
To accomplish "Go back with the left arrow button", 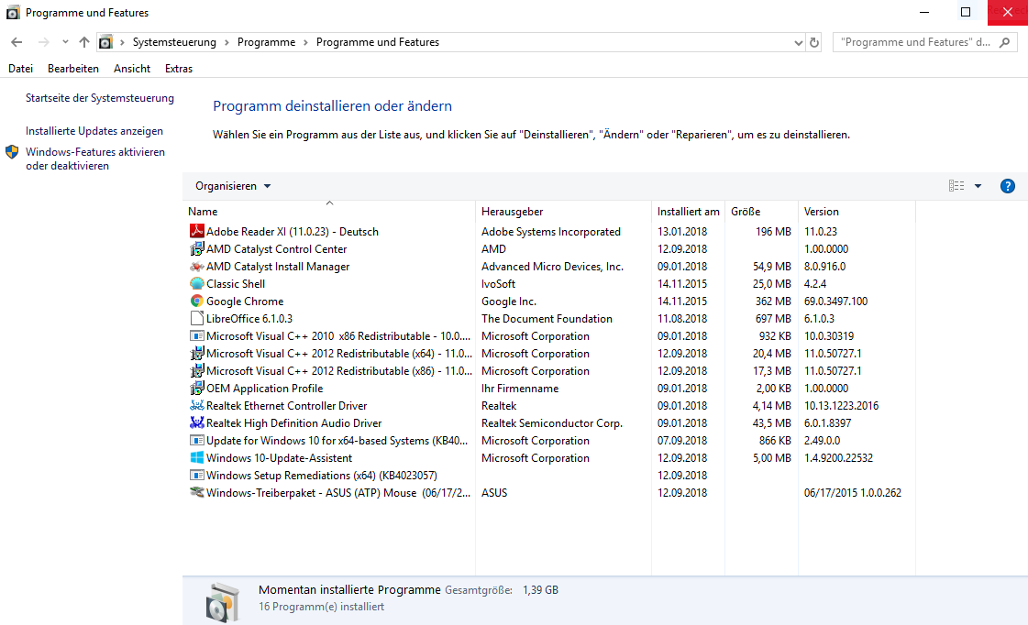I will [17, 42].
